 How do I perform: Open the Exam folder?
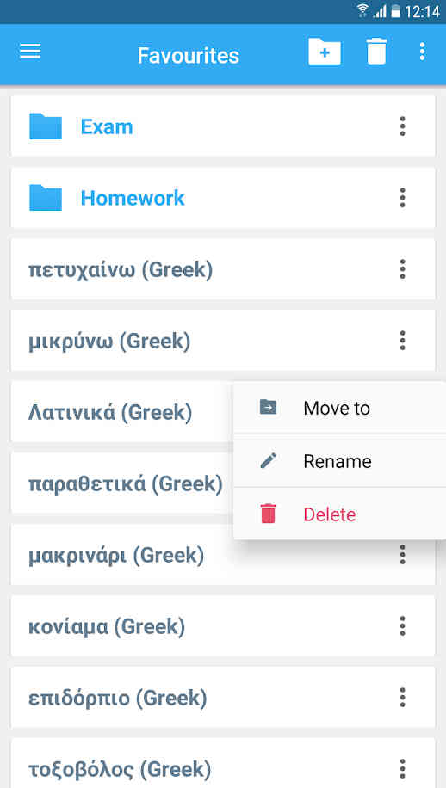[223, 126]
